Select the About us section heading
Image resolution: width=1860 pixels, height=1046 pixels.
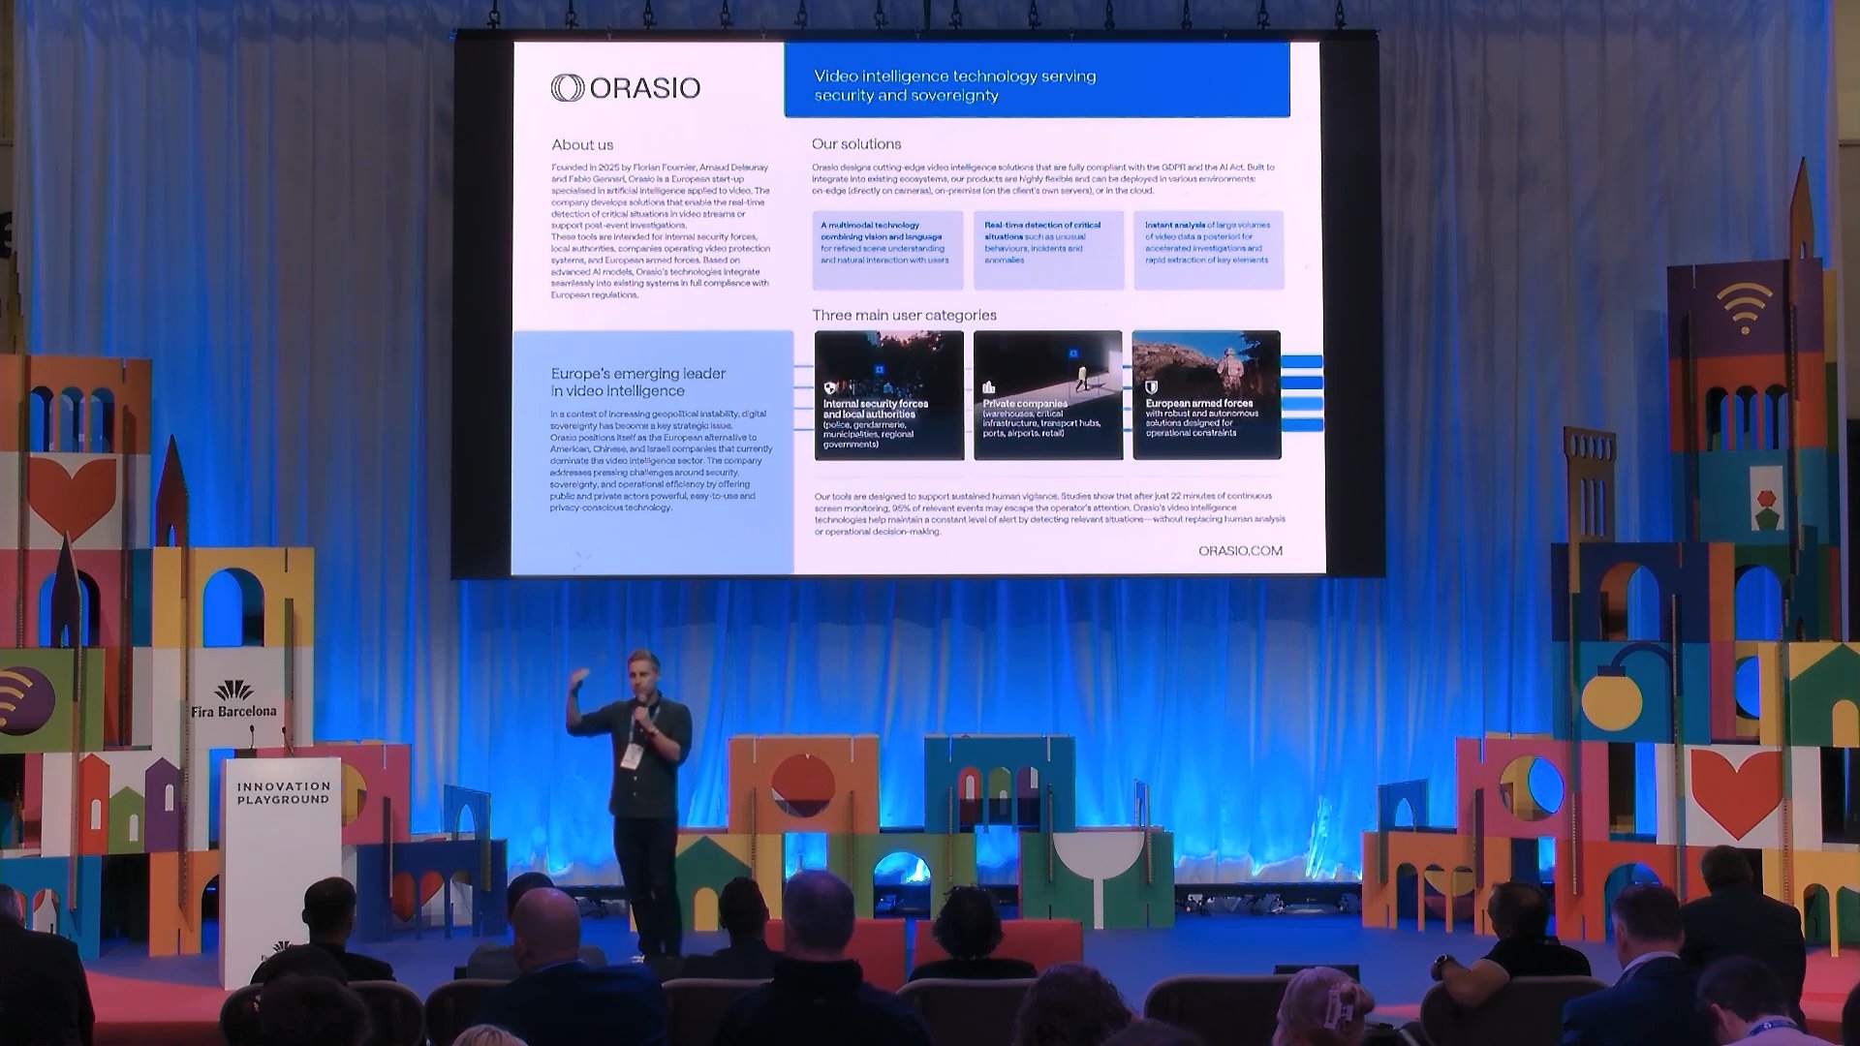pyautogui.click(x=581, y=144)
